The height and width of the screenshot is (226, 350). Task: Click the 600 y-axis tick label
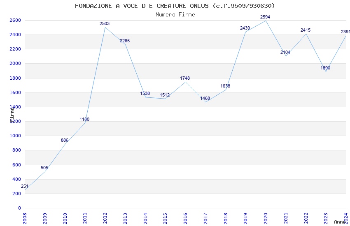point(16,165)
